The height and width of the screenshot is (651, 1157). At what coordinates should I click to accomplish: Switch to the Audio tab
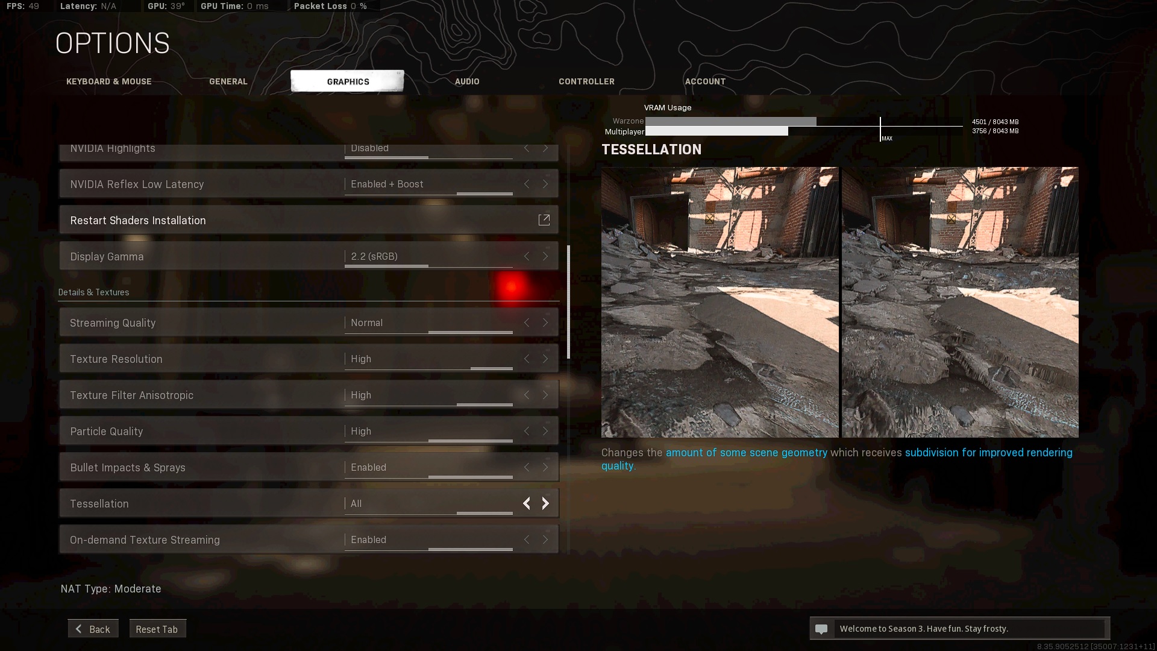click(467, 81)
